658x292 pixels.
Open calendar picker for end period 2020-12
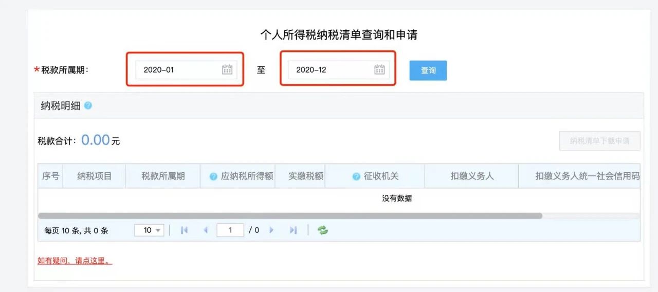coord(379,70)
